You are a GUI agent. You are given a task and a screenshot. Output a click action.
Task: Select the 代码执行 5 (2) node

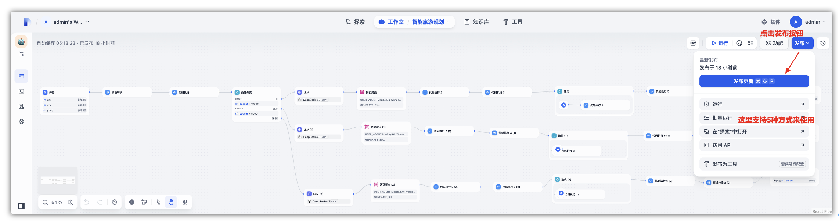(670, 181)
